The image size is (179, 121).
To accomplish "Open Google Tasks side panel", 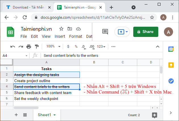I will coord(171,81).
